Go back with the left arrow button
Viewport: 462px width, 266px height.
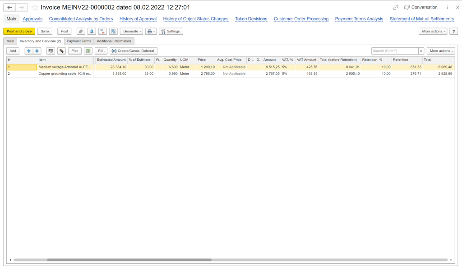[x=9, y=7]
